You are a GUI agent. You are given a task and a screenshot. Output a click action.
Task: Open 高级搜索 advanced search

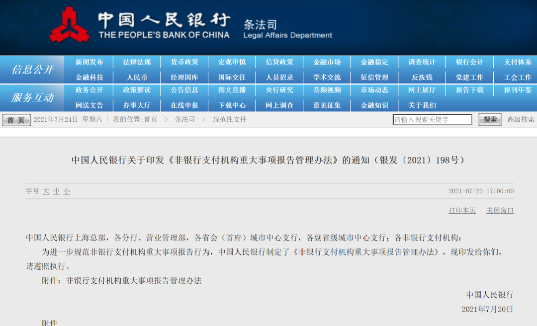[521, 119]
